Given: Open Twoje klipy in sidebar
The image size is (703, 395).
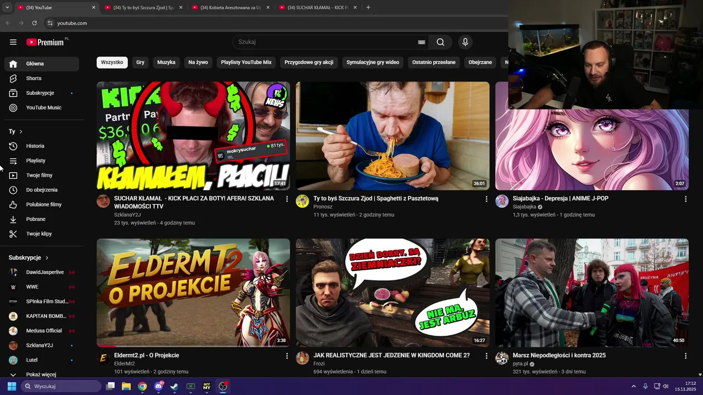Looking at the screenshot, I should 42,234.
